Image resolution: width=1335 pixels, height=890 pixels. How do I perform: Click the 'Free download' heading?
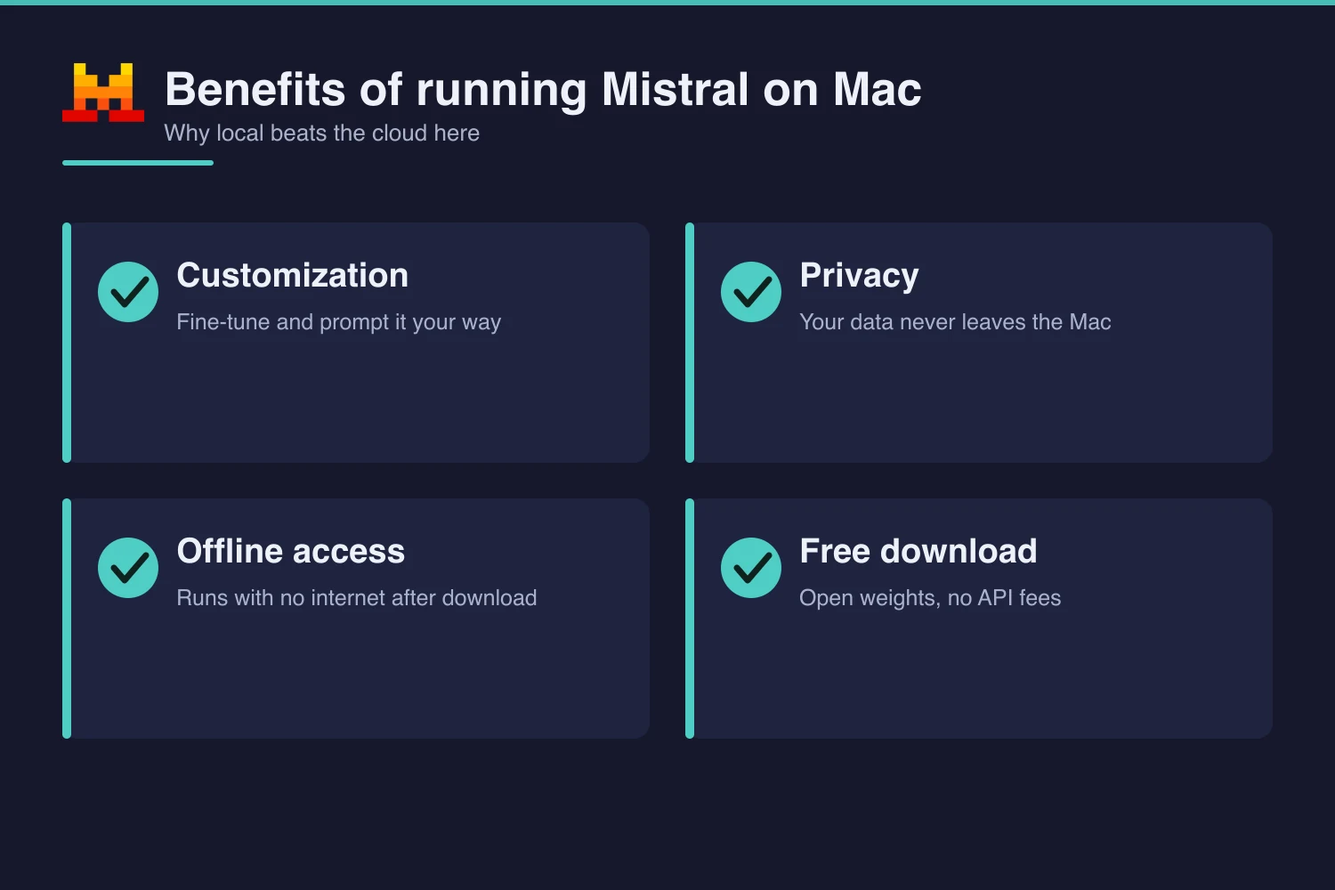pyautogui.click(x=918, y=552)
